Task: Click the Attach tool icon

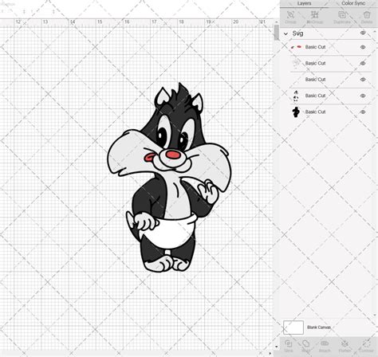Action: click(325, 343)
